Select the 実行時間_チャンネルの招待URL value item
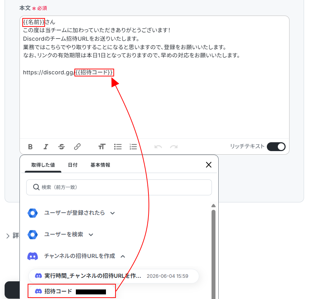This screenshot has width=309, height=299. (x=114, y=276)
